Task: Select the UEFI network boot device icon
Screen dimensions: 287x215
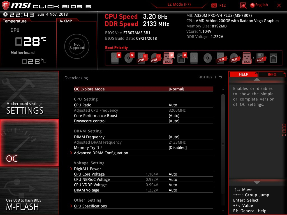Action: click(182, 58)
